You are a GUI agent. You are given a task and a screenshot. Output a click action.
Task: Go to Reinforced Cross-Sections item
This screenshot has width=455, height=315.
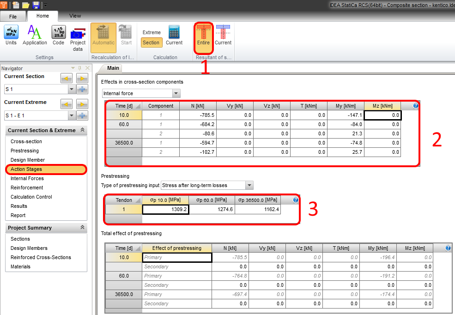coord(41,257)
